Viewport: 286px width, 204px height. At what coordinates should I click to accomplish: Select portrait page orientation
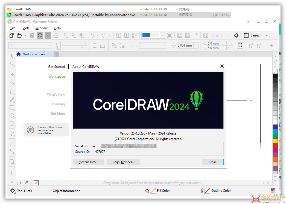click(95, 45)
